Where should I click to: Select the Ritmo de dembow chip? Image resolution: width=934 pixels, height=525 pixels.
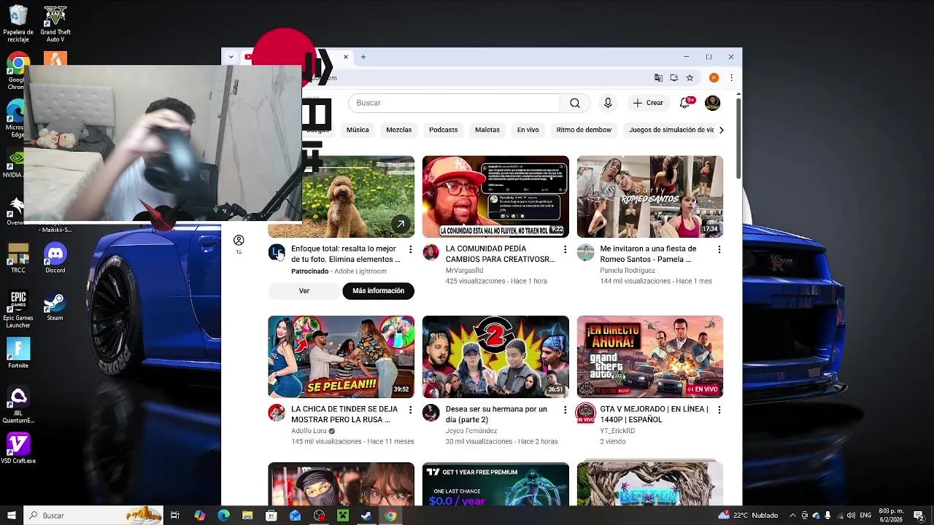coord(584,130)
